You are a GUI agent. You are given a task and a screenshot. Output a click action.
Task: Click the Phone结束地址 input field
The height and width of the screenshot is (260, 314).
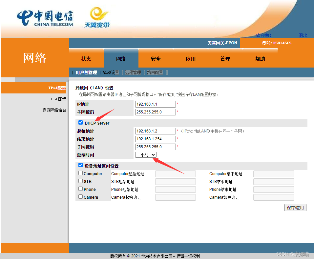click(x=274, y=190)
